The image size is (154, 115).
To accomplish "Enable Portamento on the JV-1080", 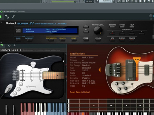I will (x=51, y=40).
